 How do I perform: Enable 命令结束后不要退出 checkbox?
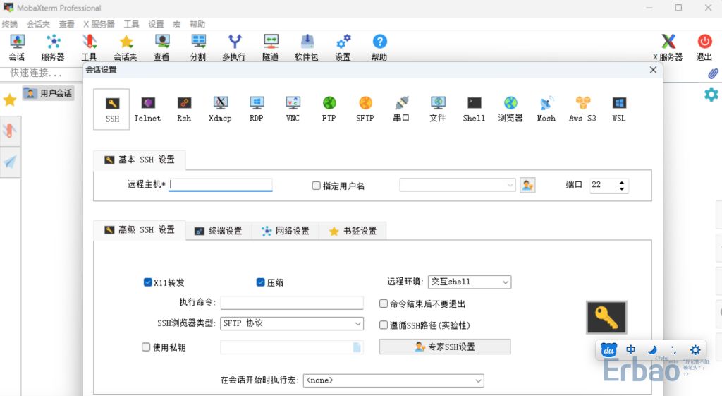click(384, 304)
